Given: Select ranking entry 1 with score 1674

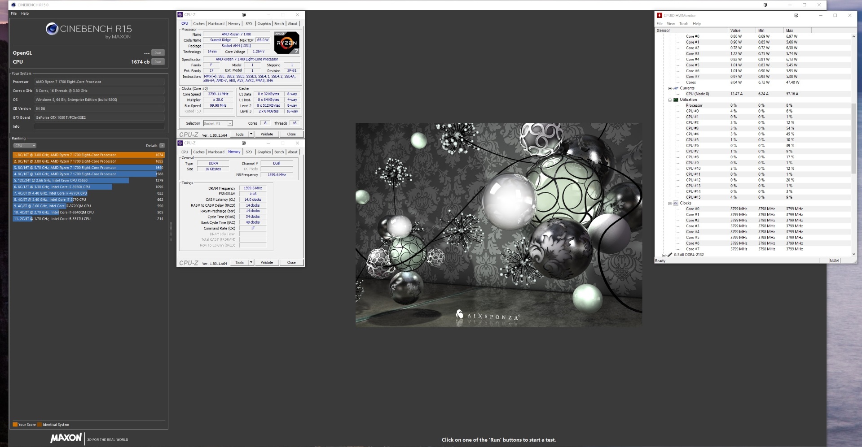Looking at the screenshot, I should (x=88, y=155).
